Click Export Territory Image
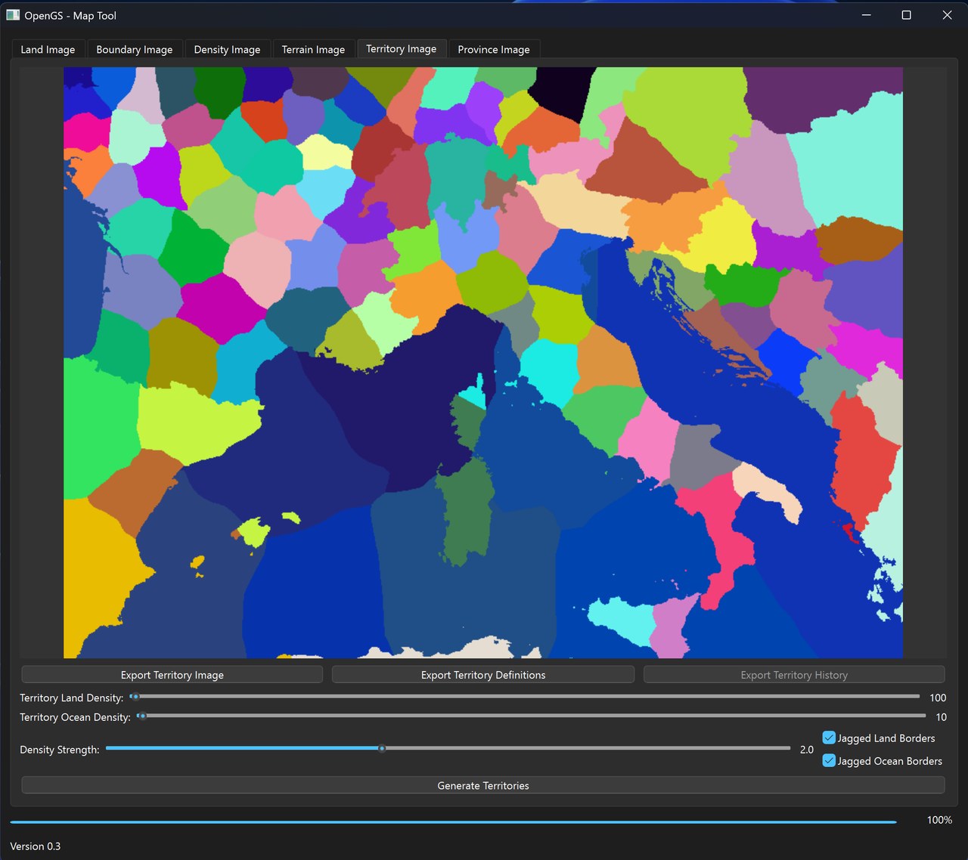 pyautogui.click(x=172, y=674)
